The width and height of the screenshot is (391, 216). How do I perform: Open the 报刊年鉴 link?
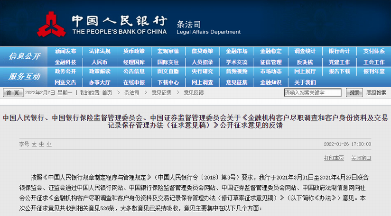(x=374, y=72)
